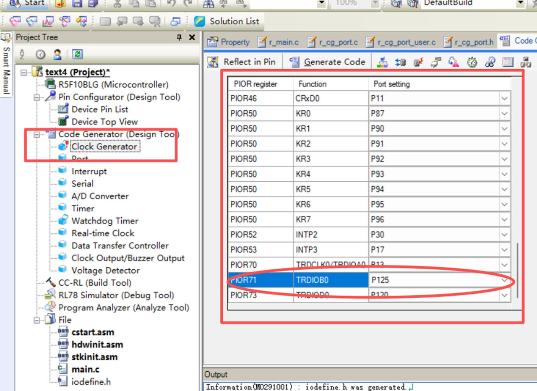Collapse the Code Generator node

coord(37,135)
